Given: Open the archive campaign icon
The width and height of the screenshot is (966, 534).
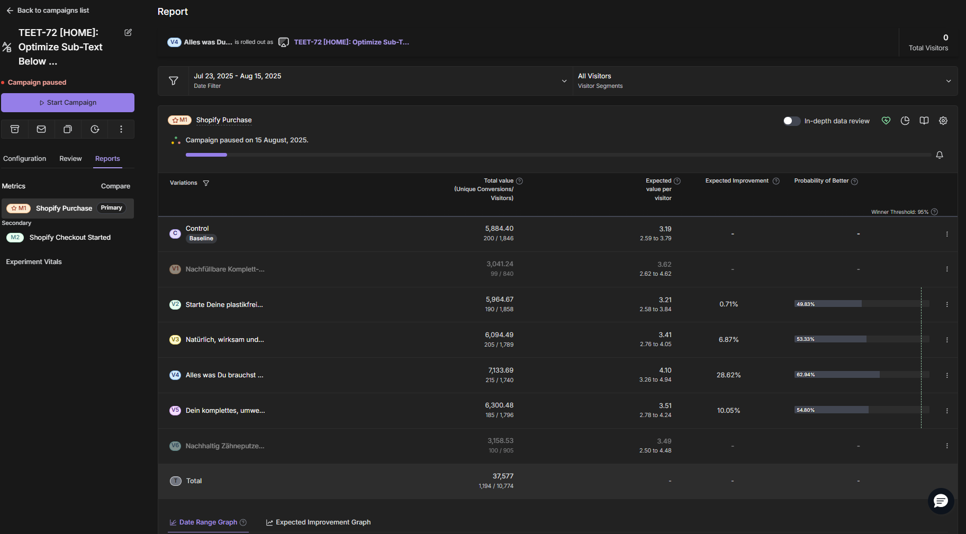Looking at the screenshot, I should pyautogui.click(x=14, y=129).
